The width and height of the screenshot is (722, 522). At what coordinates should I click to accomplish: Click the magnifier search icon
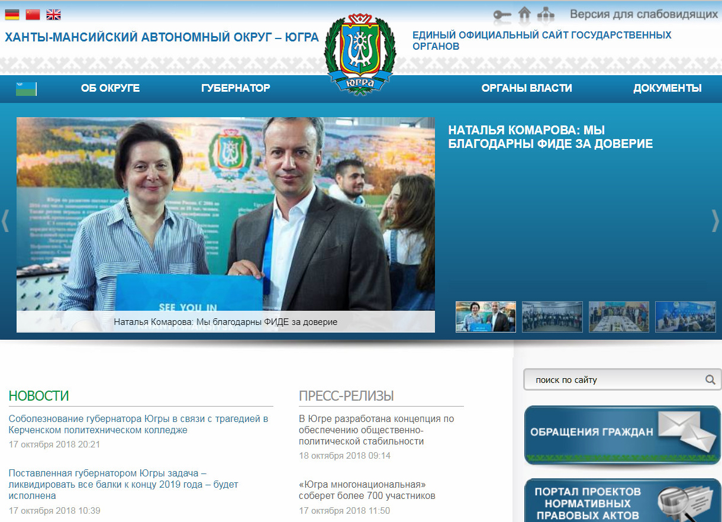(x=710, y=380)
